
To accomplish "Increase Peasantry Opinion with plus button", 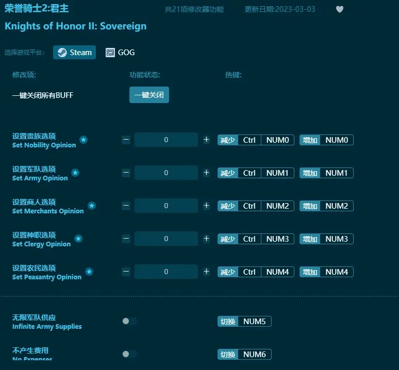I will pyautogui.click(x=206, y=272).
